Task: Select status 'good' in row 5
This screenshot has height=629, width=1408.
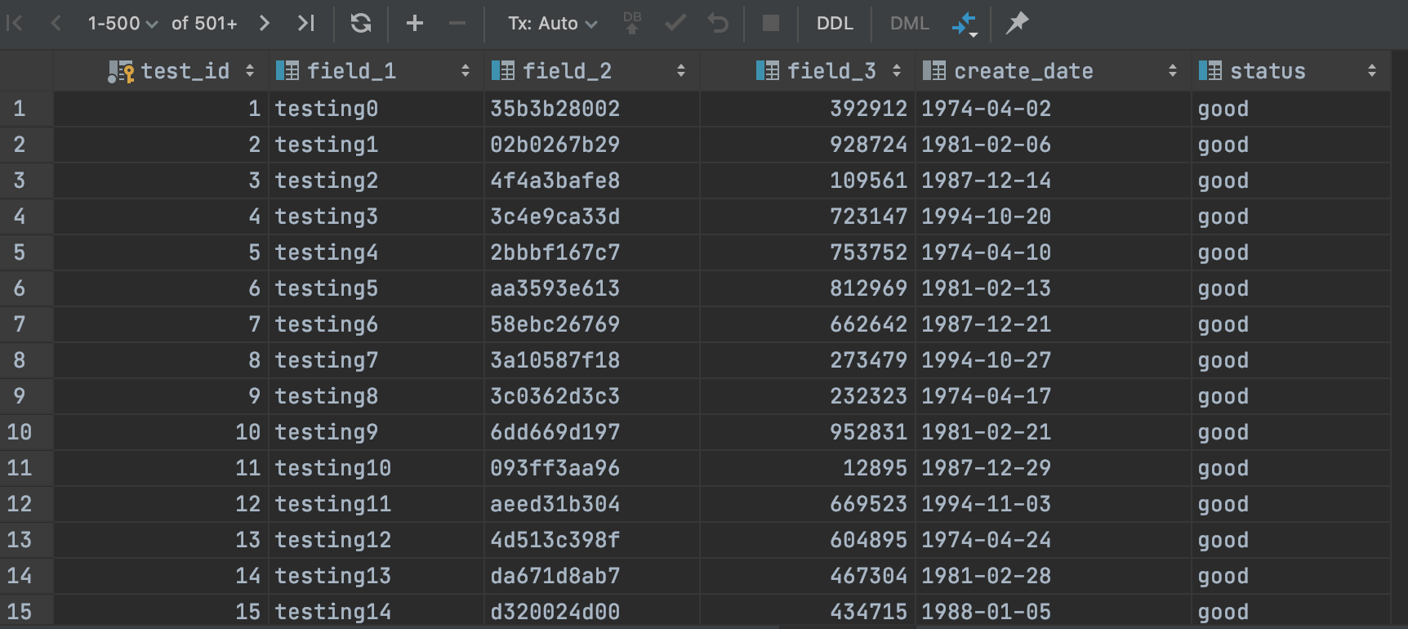Action: 1291,252
